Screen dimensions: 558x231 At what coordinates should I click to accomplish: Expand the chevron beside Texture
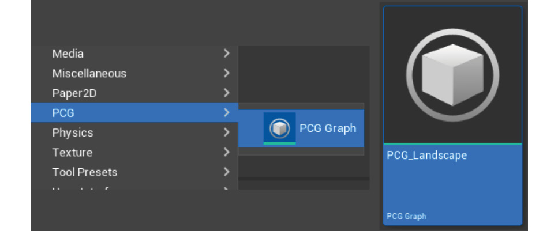click(226, 152)
